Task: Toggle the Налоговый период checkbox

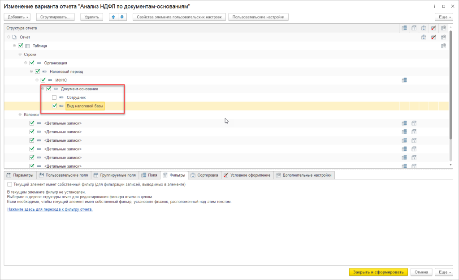Action: [x=38, y=72]
